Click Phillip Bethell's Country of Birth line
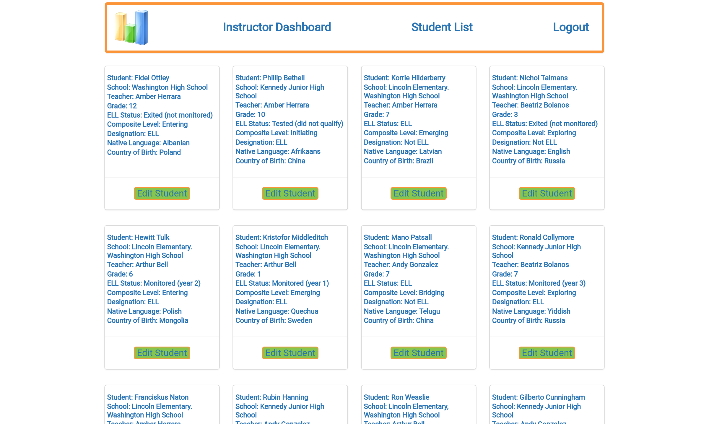The height and width of the screenshot is (424, 709). point(270,161)
